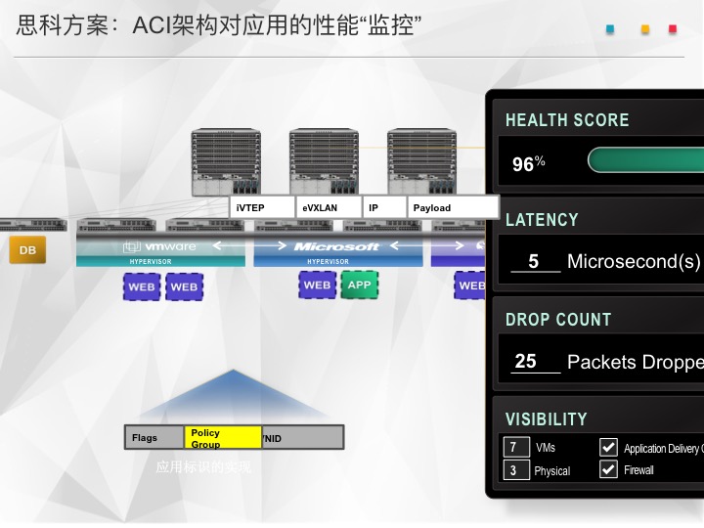Toggle the Firewall checkbox
This screenshot has height=528, width=704.
click(x=608, y=469)
